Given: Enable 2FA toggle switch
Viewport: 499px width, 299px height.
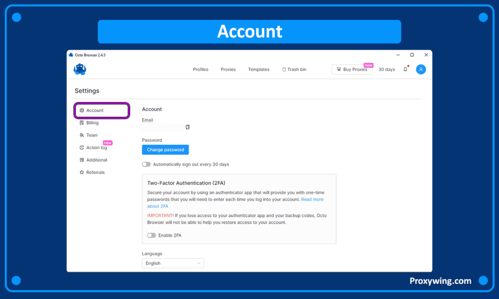Looking at the screenshot, I should (152, 235).
